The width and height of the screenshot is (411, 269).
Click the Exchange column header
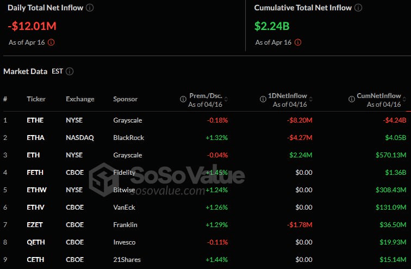[x=80, y=99]
